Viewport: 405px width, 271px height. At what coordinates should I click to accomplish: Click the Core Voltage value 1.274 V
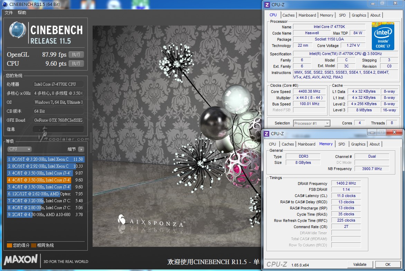click(x=353, y=46)
